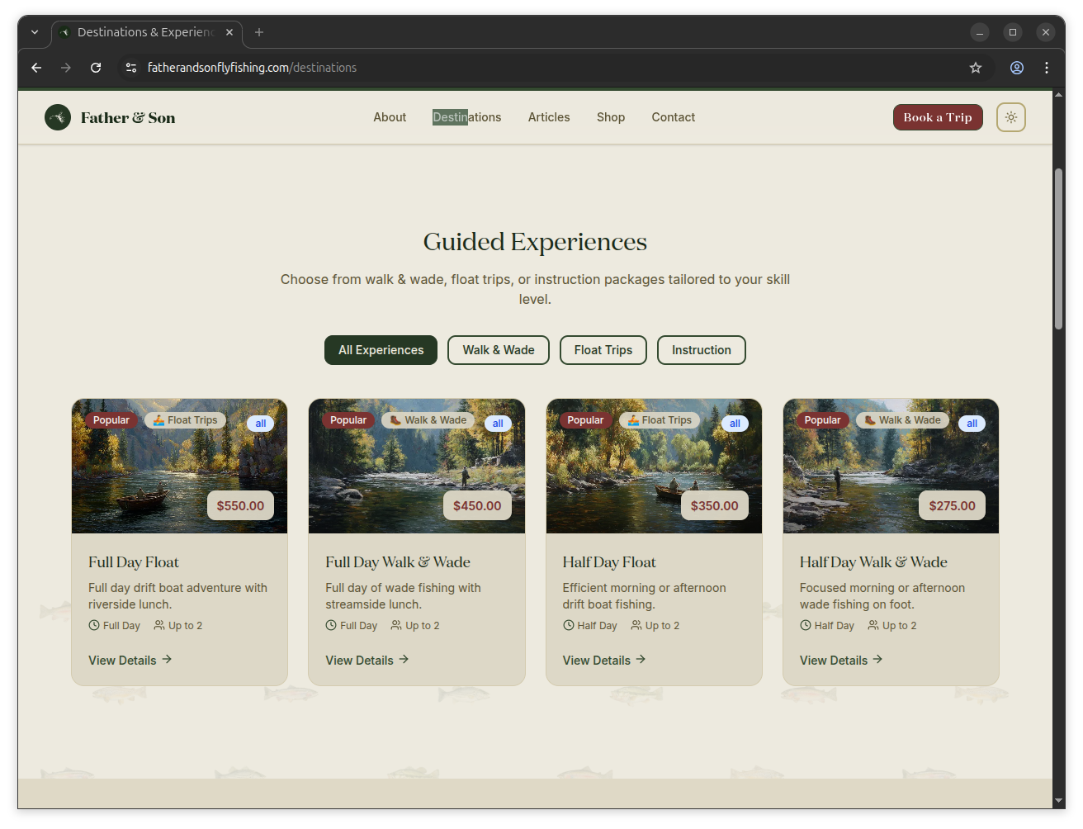Click the 'all' pill on the Half Day Walk & Wade card
1083x829 pixels.
pyautogui.click(x=972, y=423)
